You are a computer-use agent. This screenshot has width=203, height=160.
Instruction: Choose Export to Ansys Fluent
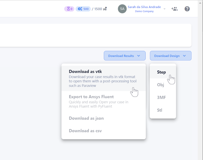click(x=104, y=101)
